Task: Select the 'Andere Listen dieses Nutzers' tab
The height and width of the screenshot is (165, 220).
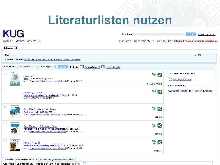Action: click(x=21, y=160)
